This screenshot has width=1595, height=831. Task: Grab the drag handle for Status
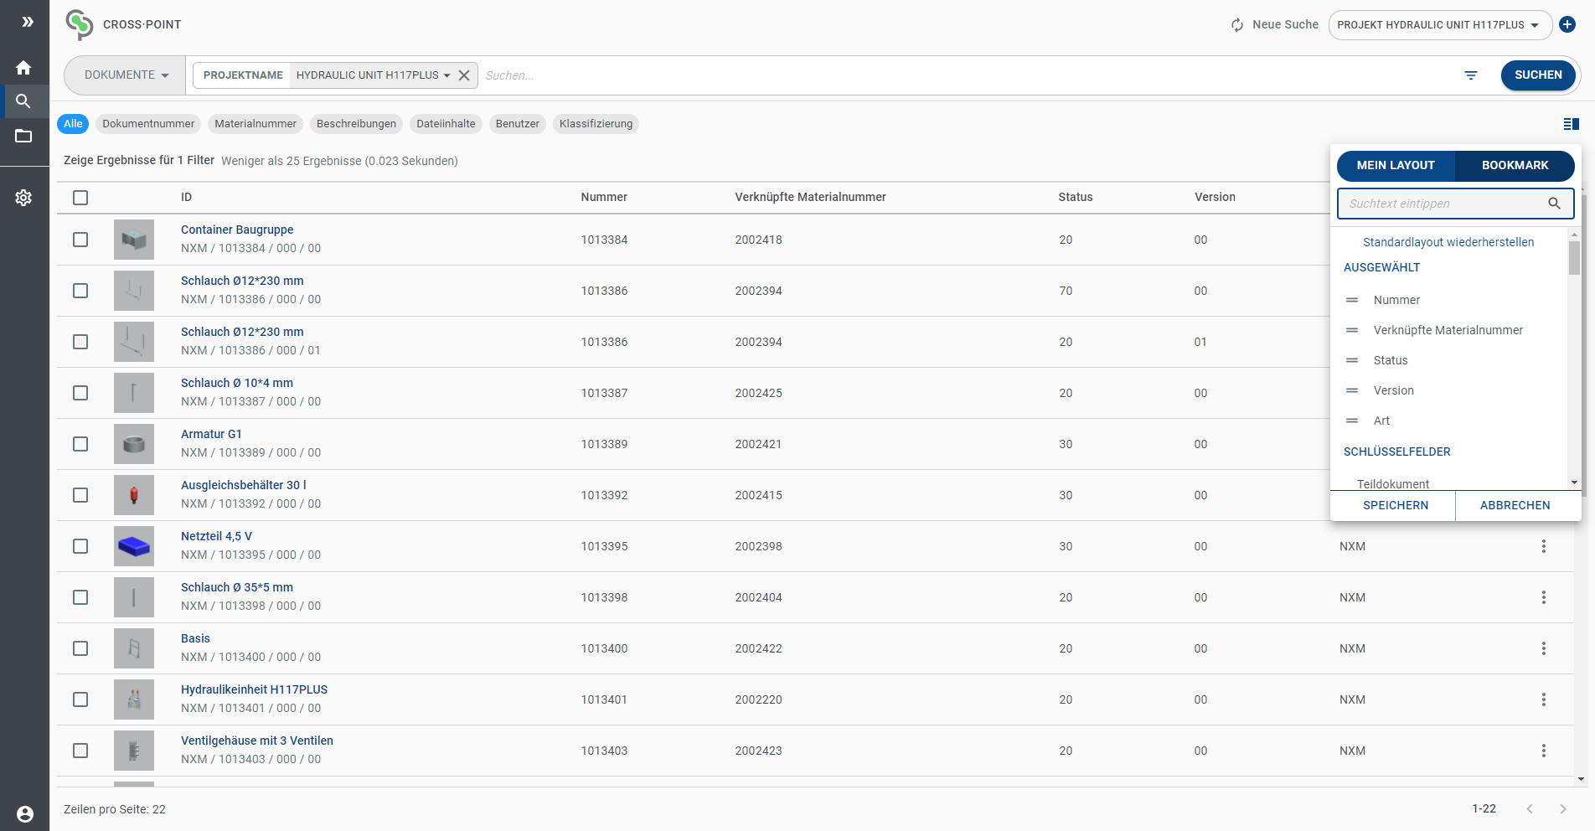pos(1352,360)
